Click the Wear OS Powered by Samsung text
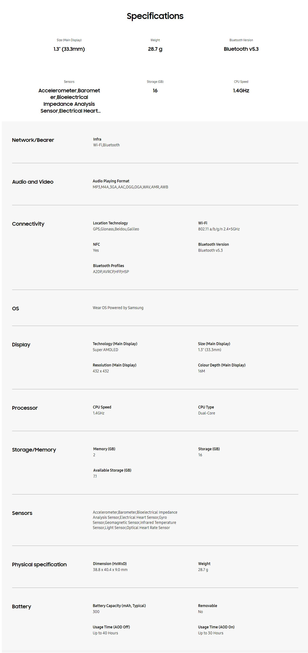The height and width of the screenshot is (653, 308). click(118, 308)
